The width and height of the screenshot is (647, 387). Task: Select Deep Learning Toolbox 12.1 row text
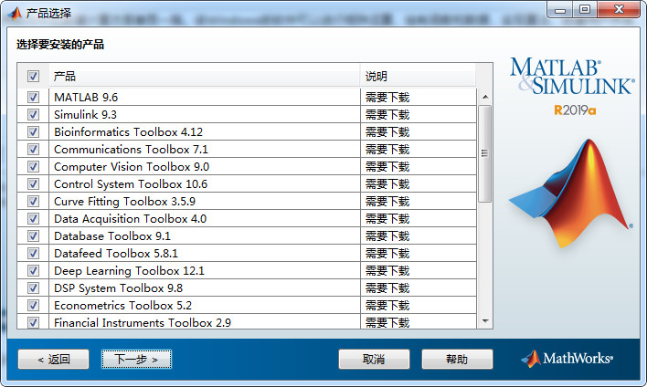tap(129, 270)
